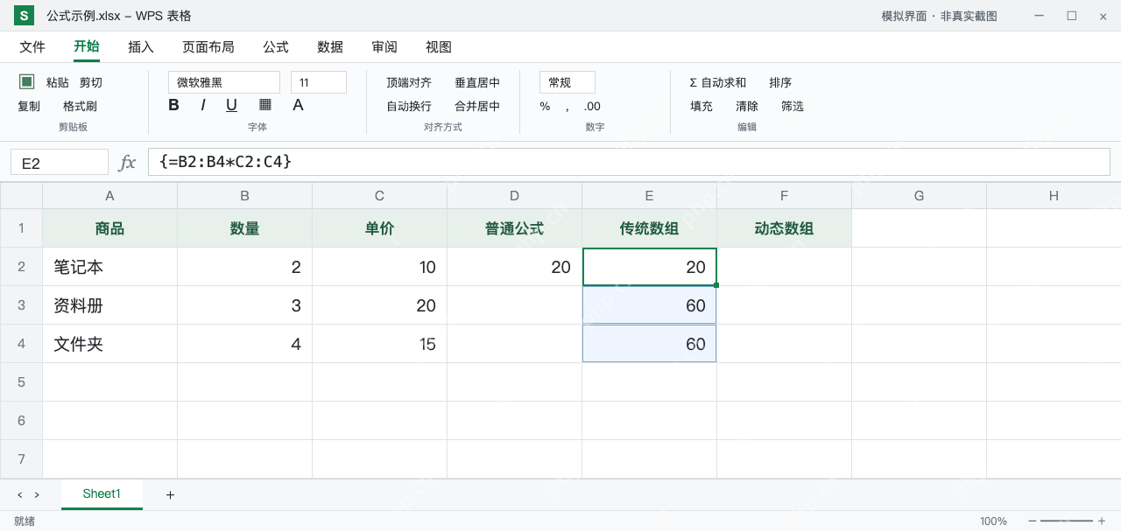Zoom in with the plus icon
This screenshot has height=532, width=1121.
[1102, 521]
